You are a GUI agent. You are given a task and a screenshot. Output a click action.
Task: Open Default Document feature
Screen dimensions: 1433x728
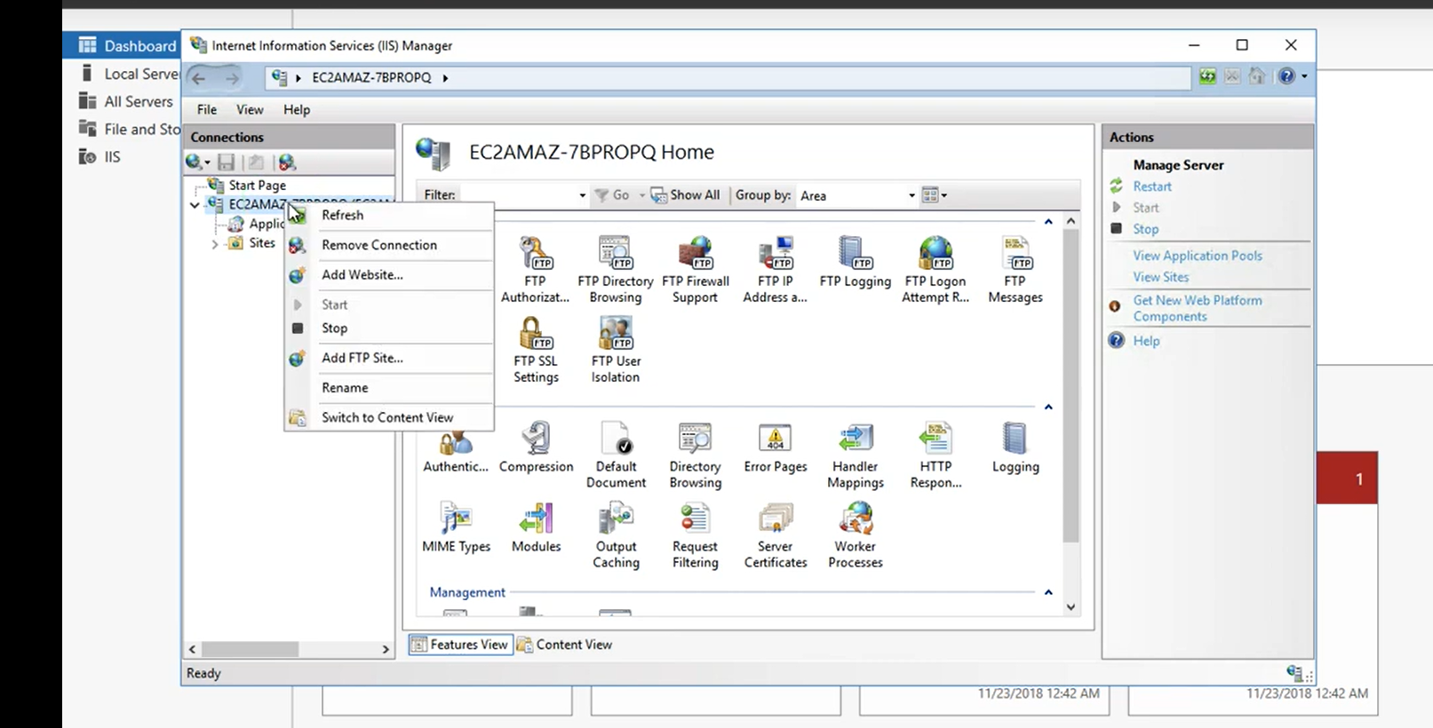point(616,455)
